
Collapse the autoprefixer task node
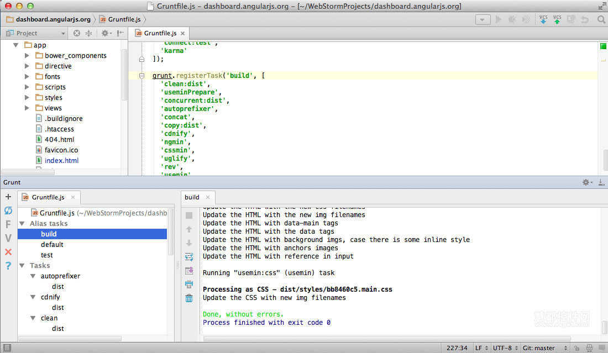click(x=33, y=276)
